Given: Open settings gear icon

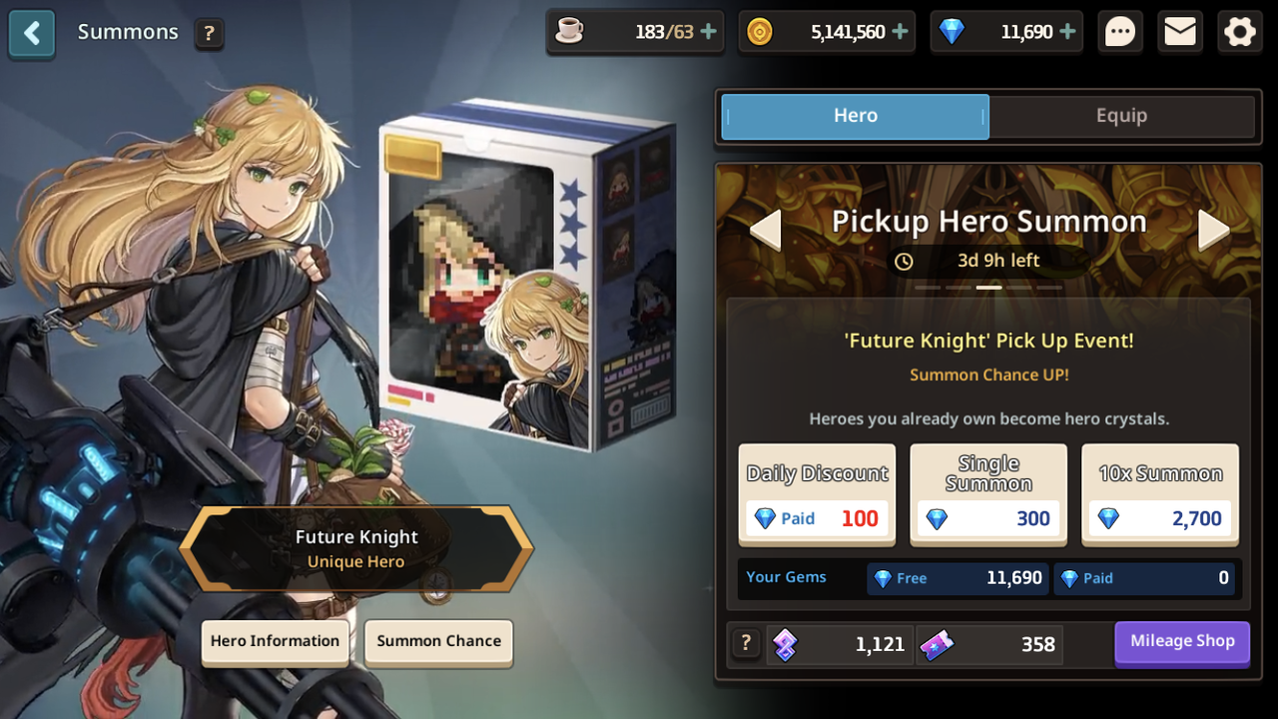Looking at the screenshot, I should click(x=1240, y=32).
